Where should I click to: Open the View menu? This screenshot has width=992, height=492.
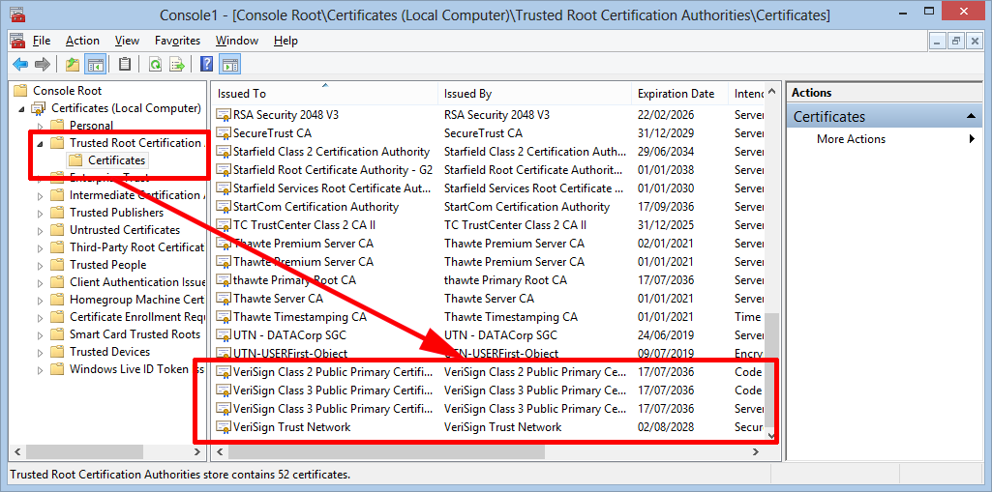tap(127, 41)
